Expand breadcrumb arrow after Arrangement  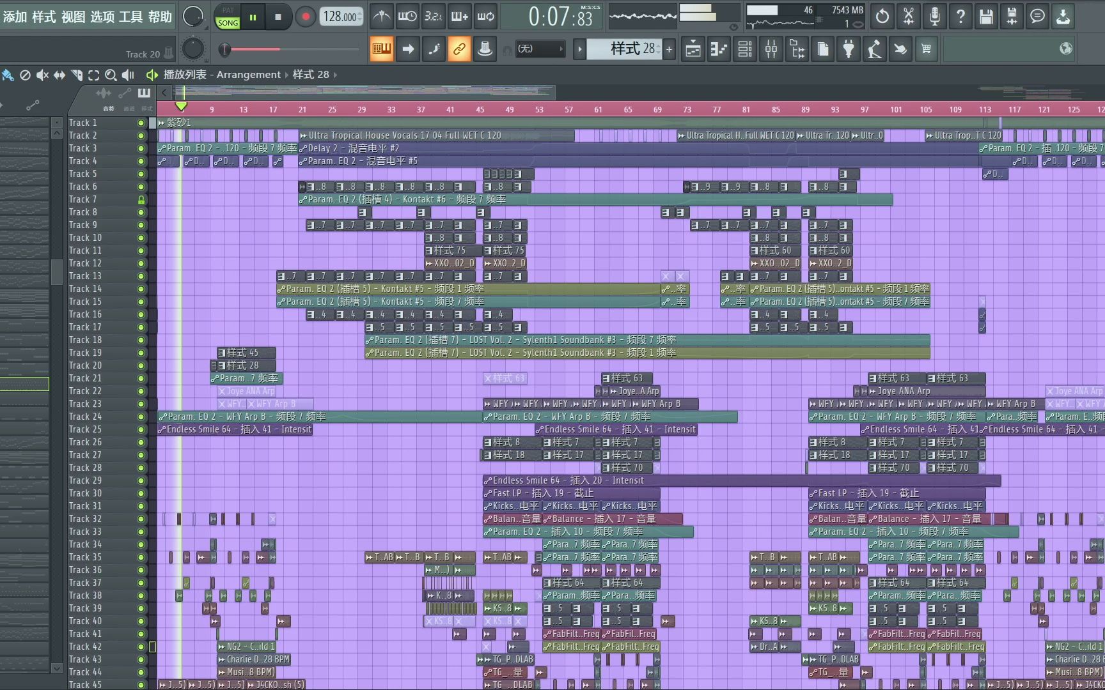click(x=286, y=75)
